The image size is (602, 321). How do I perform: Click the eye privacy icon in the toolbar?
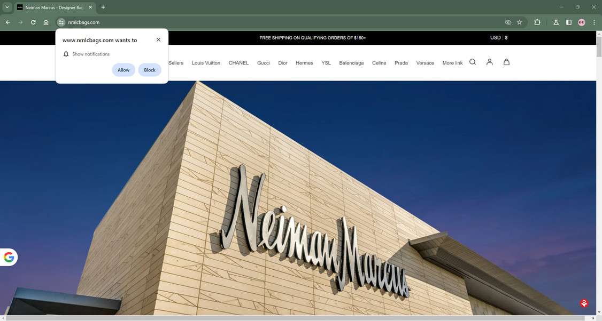pyautogui.click(x=507, y=22)
